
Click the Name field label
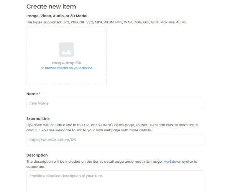pyautogui.click(x=32, y=94)
